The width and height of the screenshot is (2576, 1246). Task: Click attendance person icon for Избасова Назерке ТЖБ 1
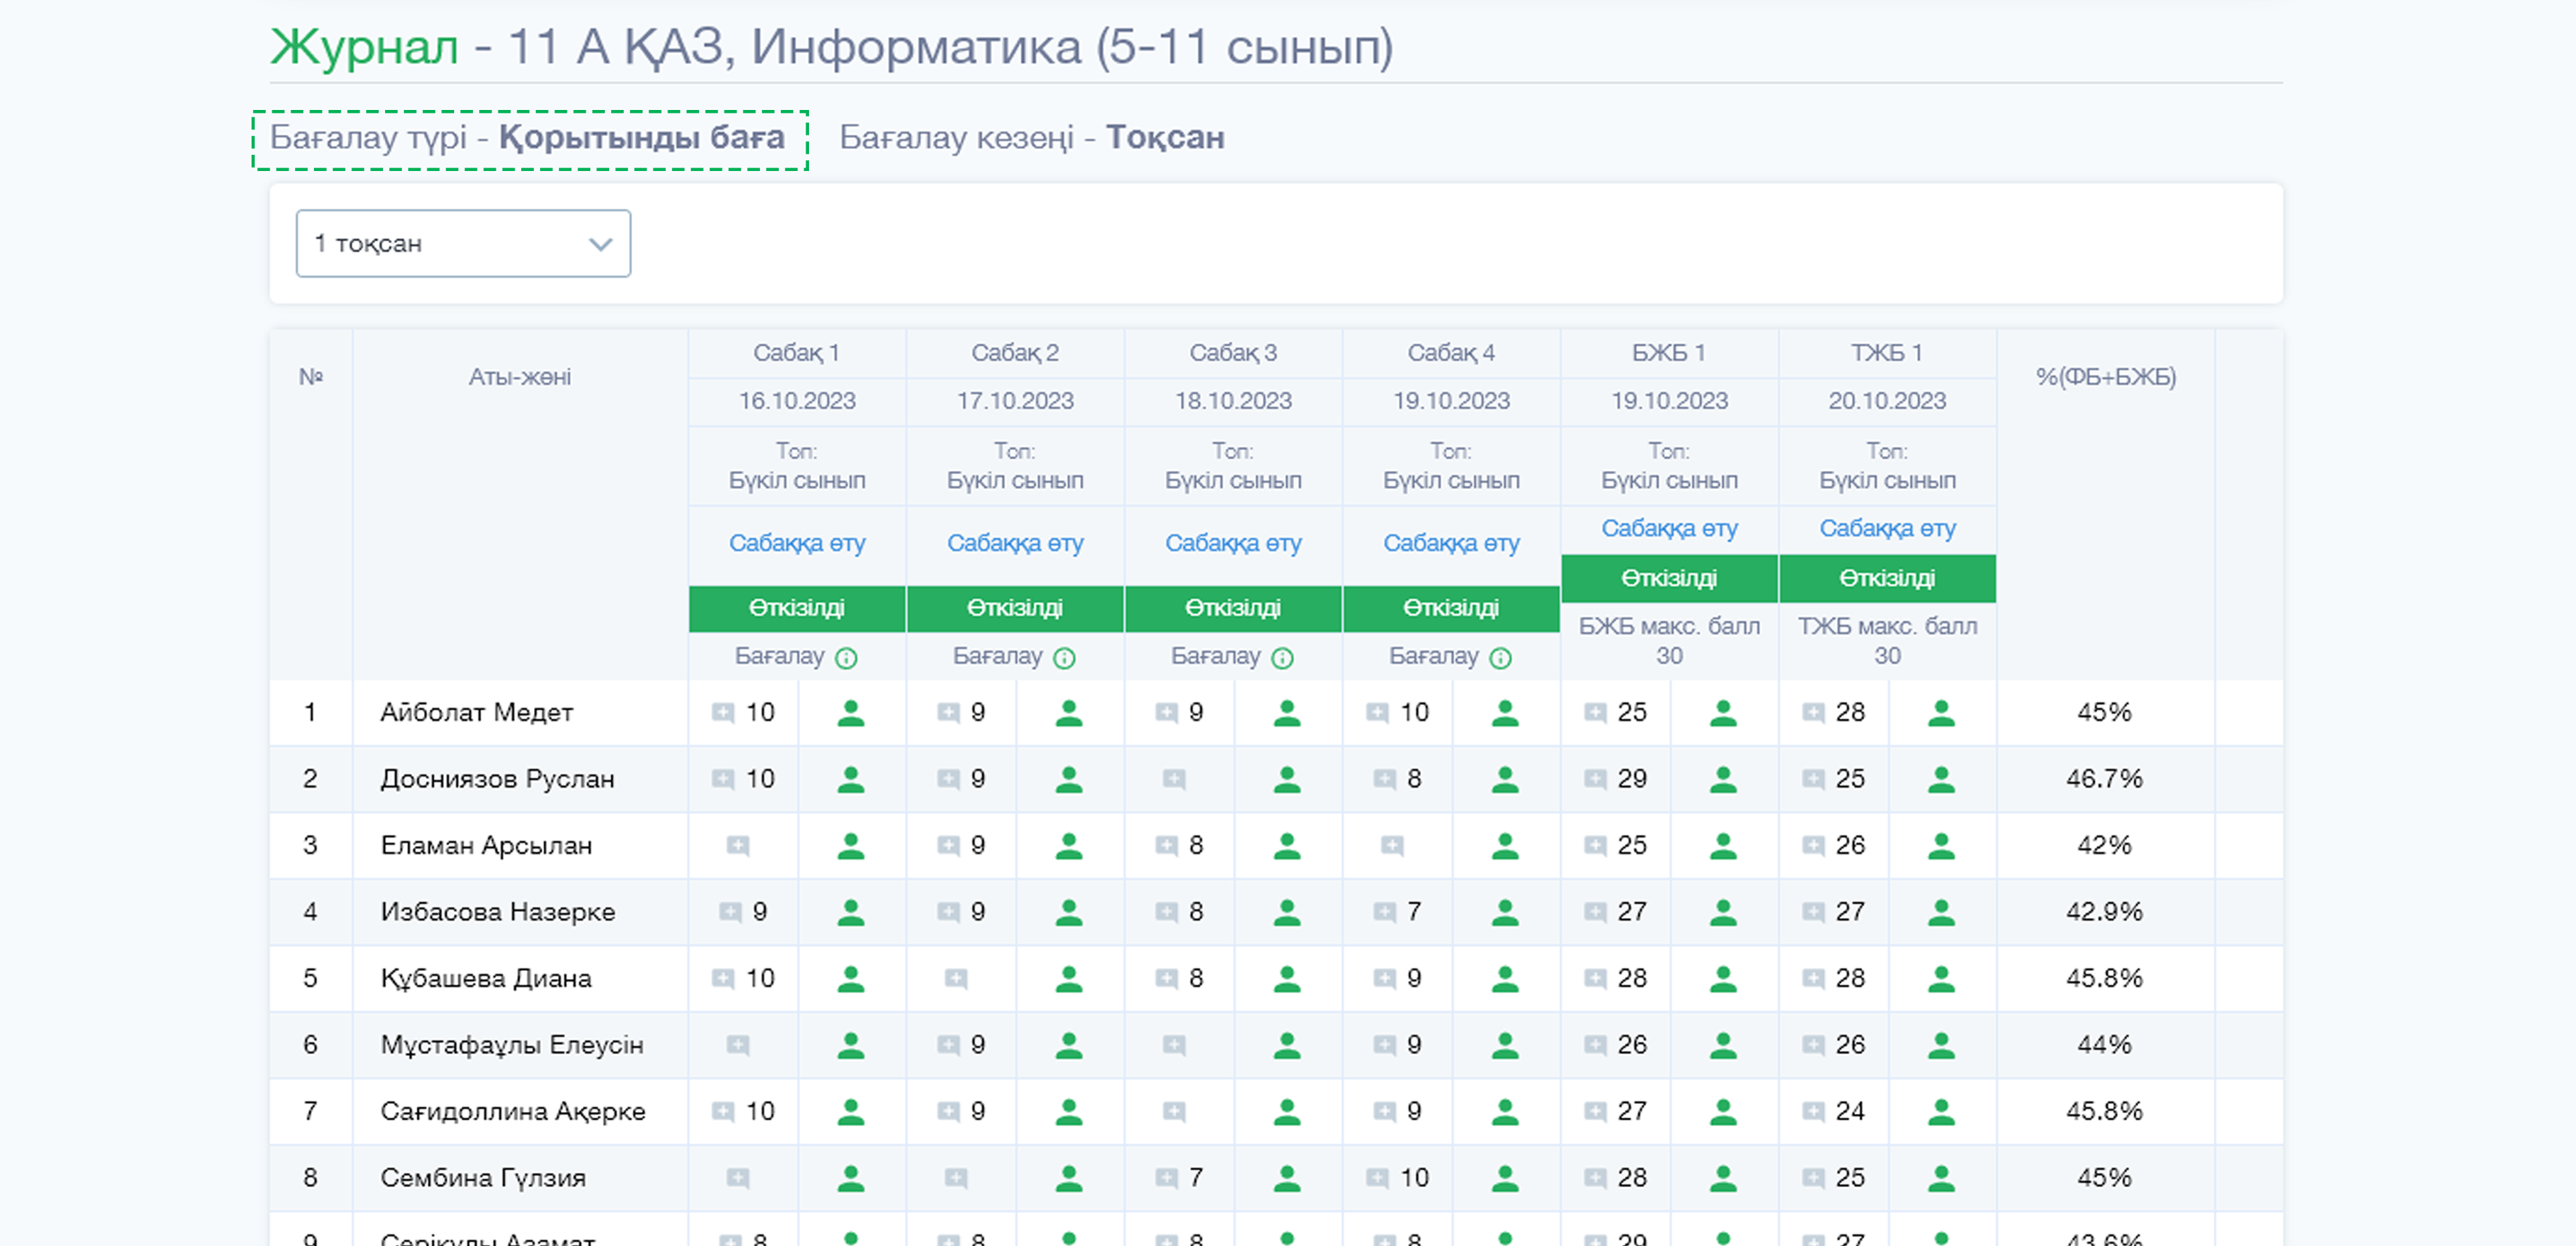click(1941, 912)
